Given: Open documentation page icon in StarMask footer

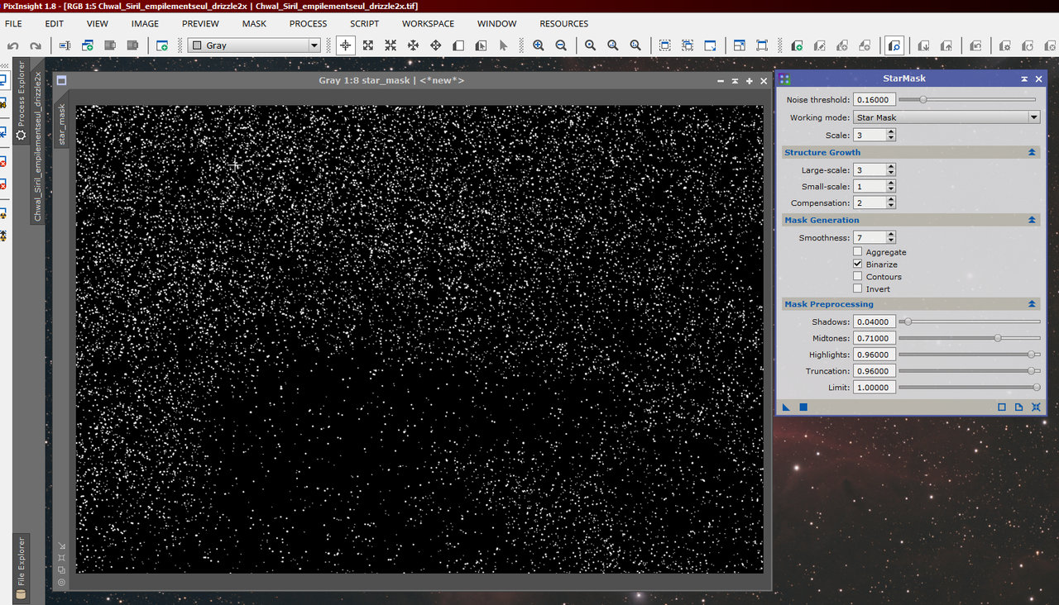Looking at the screenshot, I should [x=1018, y=407].
